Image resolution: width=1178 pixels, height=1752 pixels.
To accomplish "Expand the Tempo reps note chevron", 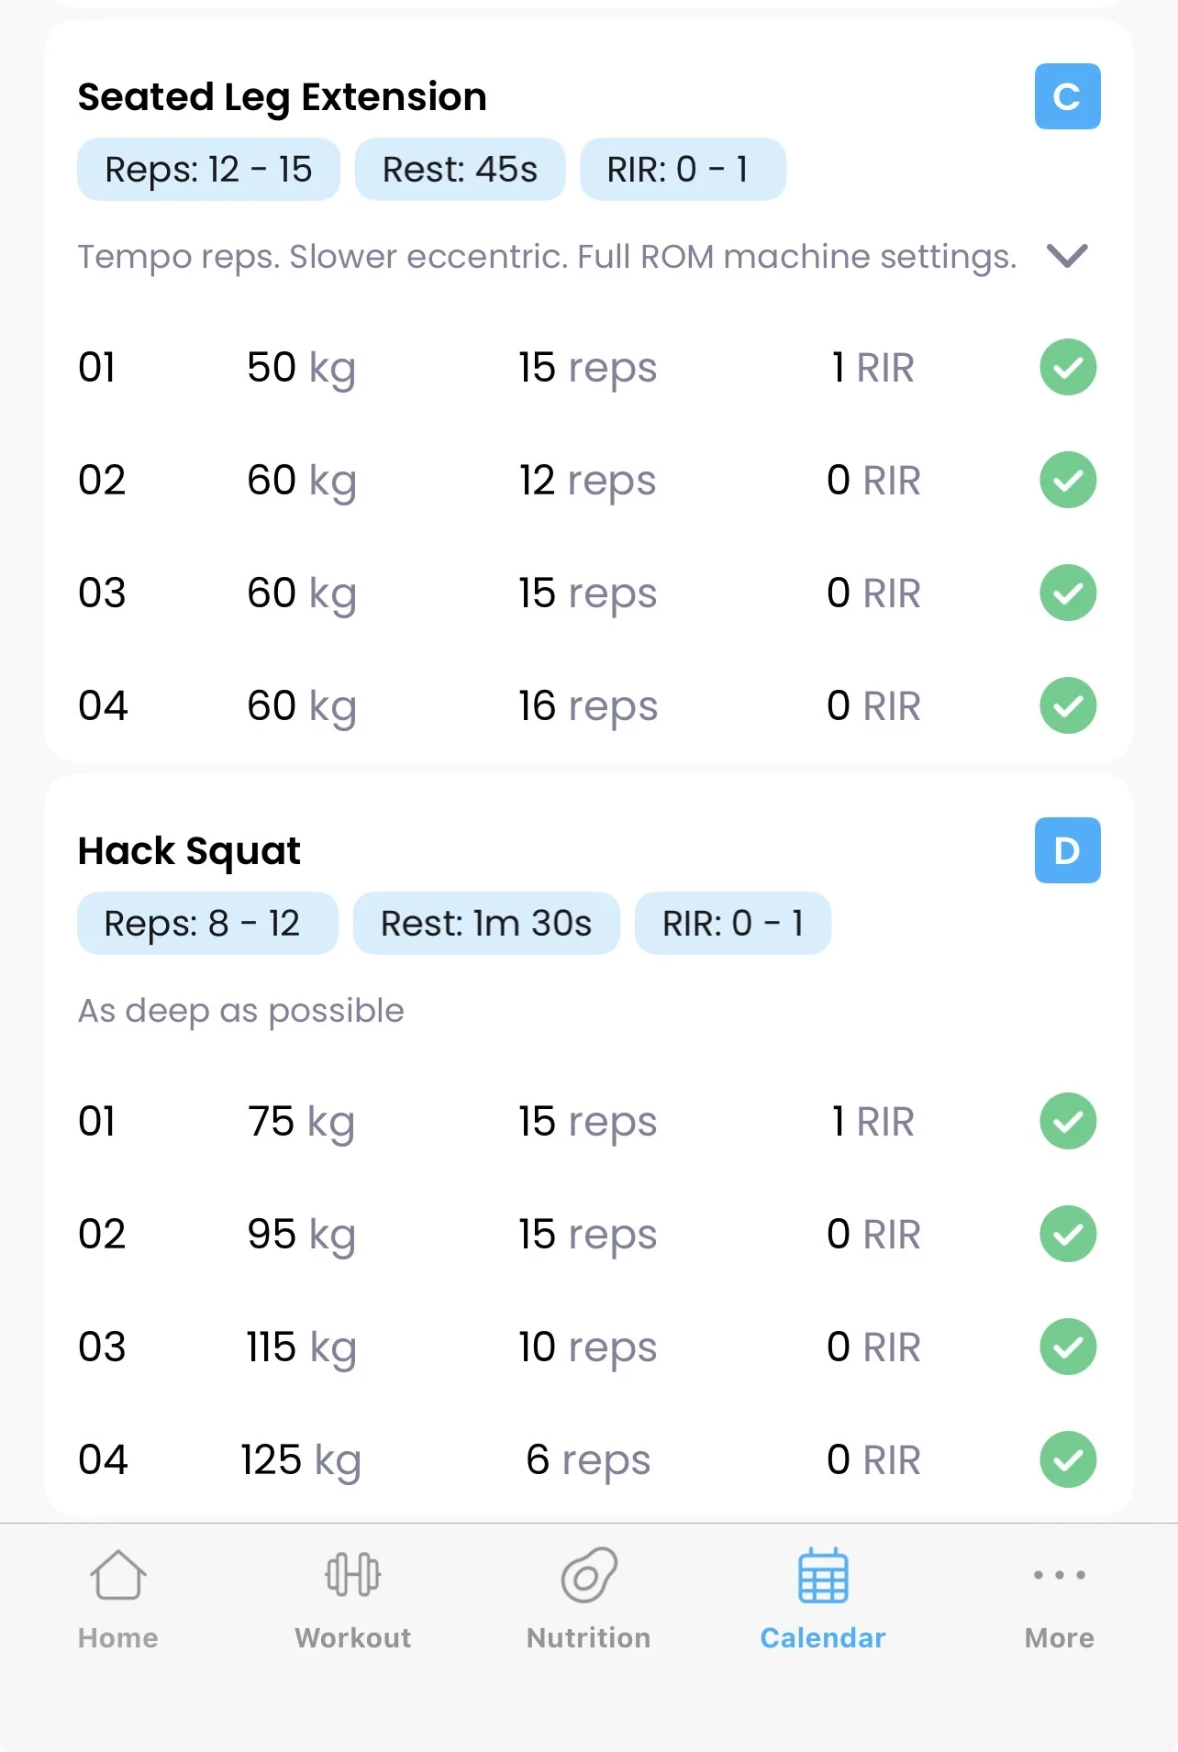I will pyautogui.click(x=1067, y=256).
